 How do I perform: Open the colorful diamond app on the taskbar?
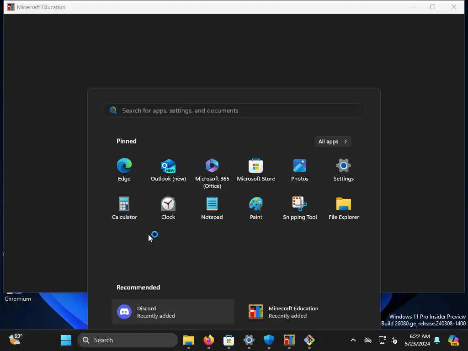pos(309,340)
